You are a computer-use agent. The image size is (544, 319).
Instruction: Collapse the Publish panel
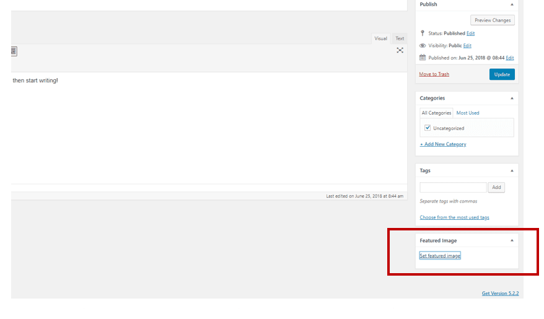click(x=512, y=4)
